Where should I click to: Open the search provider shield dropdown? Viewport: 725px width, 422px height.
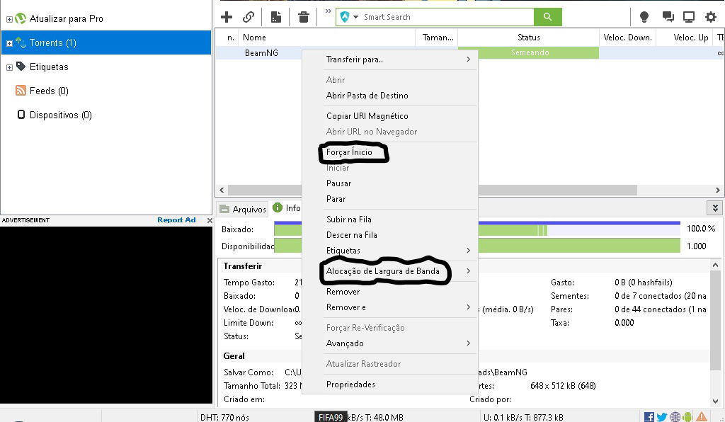[349, 17]
